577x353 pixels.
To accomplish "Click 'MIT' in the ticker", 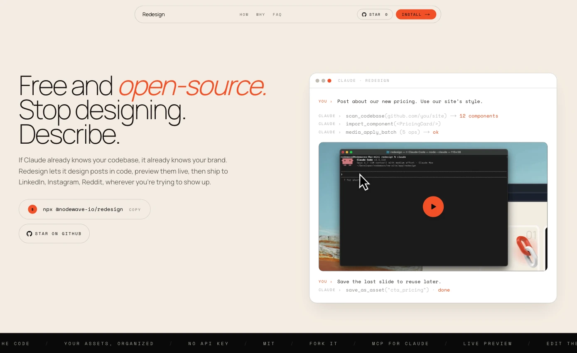I will [269, 343].
